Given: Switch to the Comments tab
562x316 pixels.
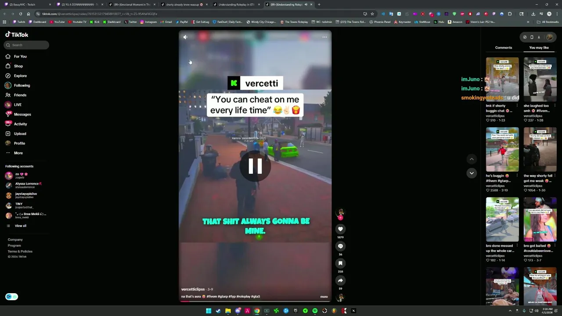Looking at the screenshot, I should [x=504, y=47].
